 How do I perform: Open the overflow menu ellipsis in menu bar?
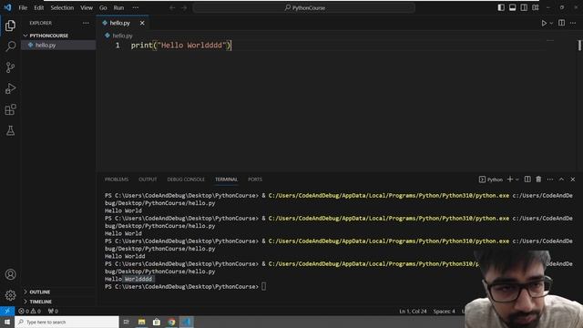click(136, 8)
